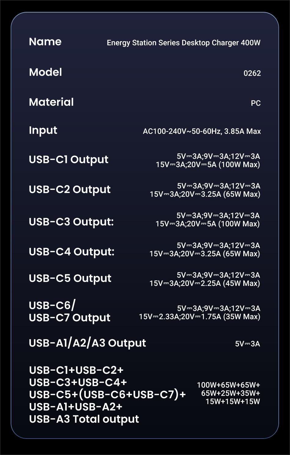Click the USB-C1 Output label
Viewport: 290px width, 455px height.
pyautogui.click(x=69, y=159)
